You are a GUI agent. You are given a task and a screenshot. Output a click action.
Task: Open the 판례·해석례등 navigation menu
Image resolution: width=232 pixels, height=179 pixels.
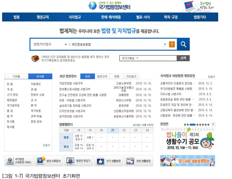[x=111, y=17]
